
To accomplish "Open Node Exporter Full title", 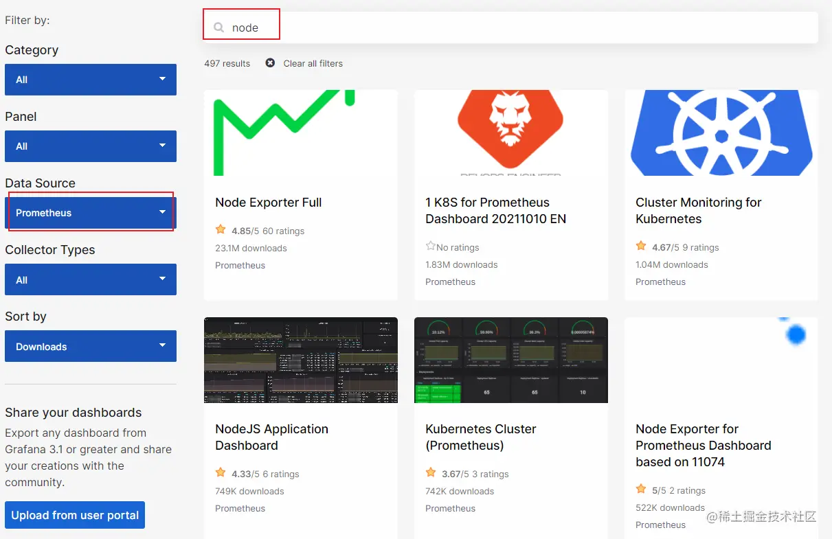I will point(269,203).
